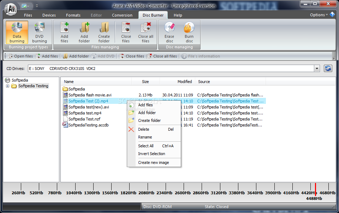Click the SoftpediaTesting.accdb file icon
The image size is (339, 213).
tap(65, 125)
